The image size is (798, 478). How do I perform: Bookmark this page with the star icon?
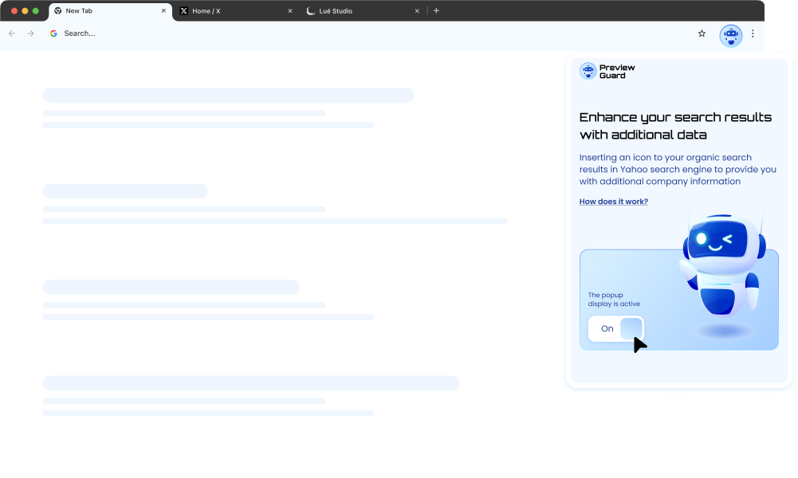[x=702, y=33]
